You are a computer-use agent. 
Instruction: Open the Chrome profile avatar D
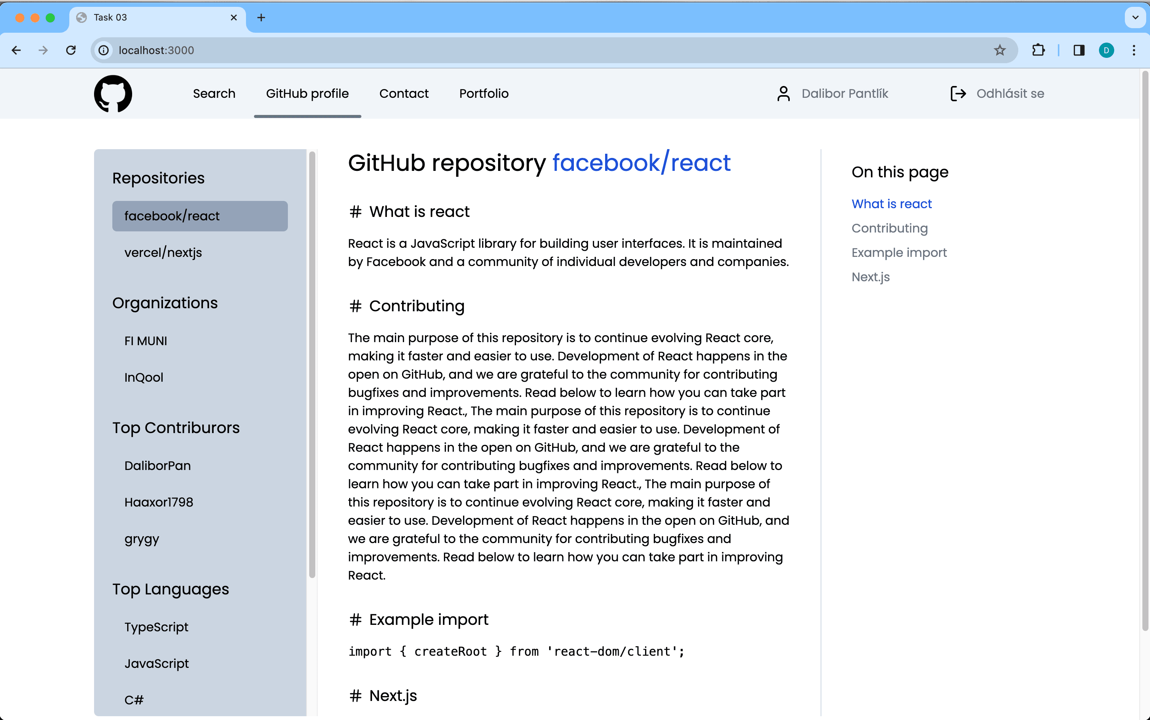tap(1106, 50)
